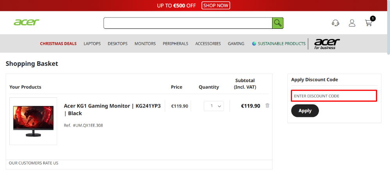390x180 pixels.
Task: Open the Acer KG1 Gaming Monitor product link
Action: [x=112, y=109]
